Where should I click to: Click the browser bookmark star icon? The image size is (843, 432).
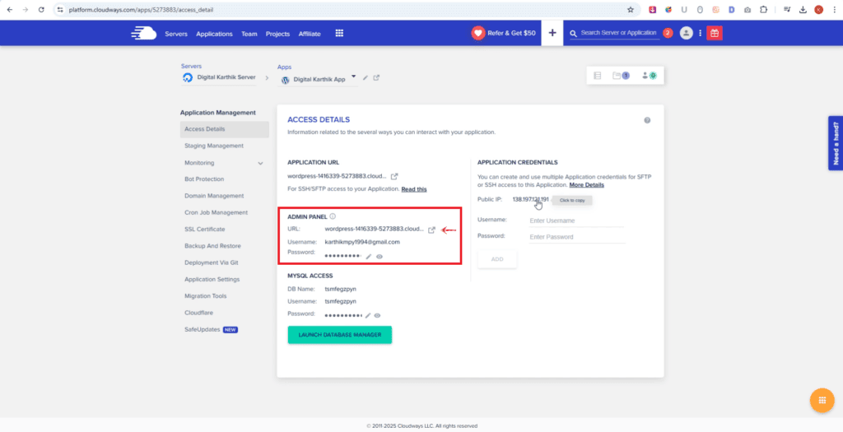[x=631, y=10]
